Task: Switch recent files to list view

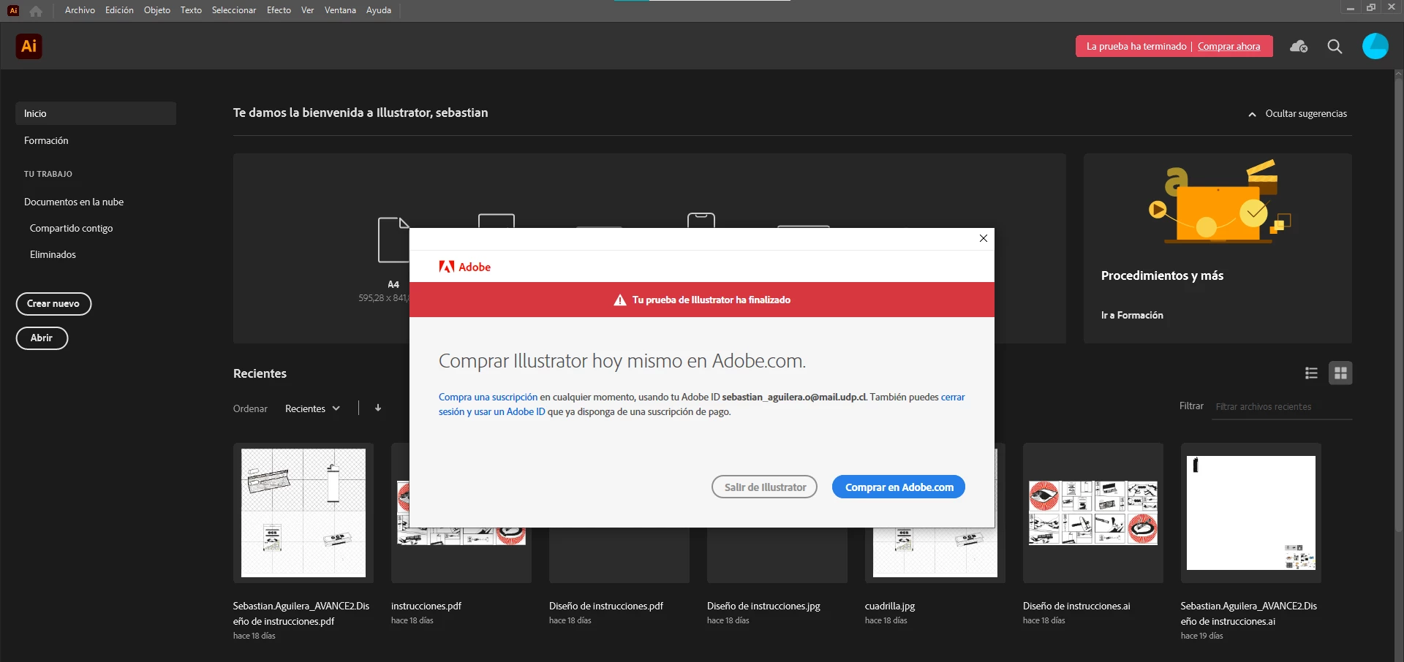Action: (1311, 373)
